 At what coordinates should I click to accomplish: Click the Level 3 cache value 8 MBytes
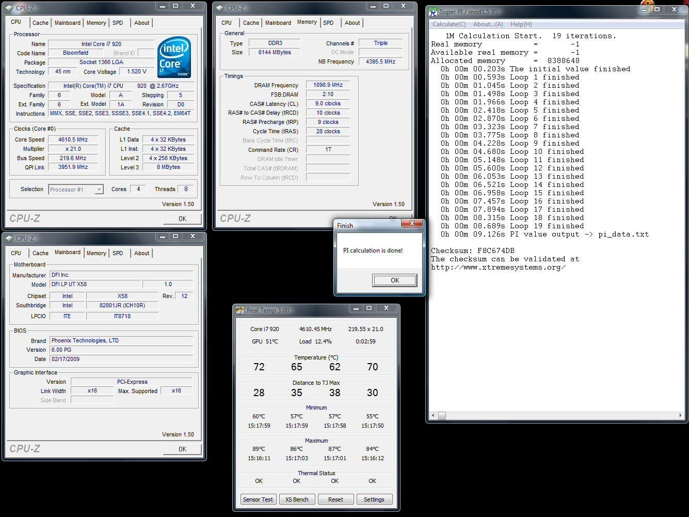[x=168, y=167]
